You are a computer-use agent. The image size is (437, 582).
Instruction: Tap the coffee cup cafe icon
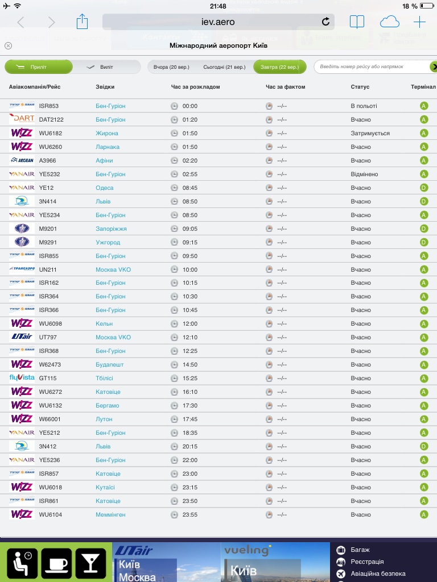(x=56, y=563)
